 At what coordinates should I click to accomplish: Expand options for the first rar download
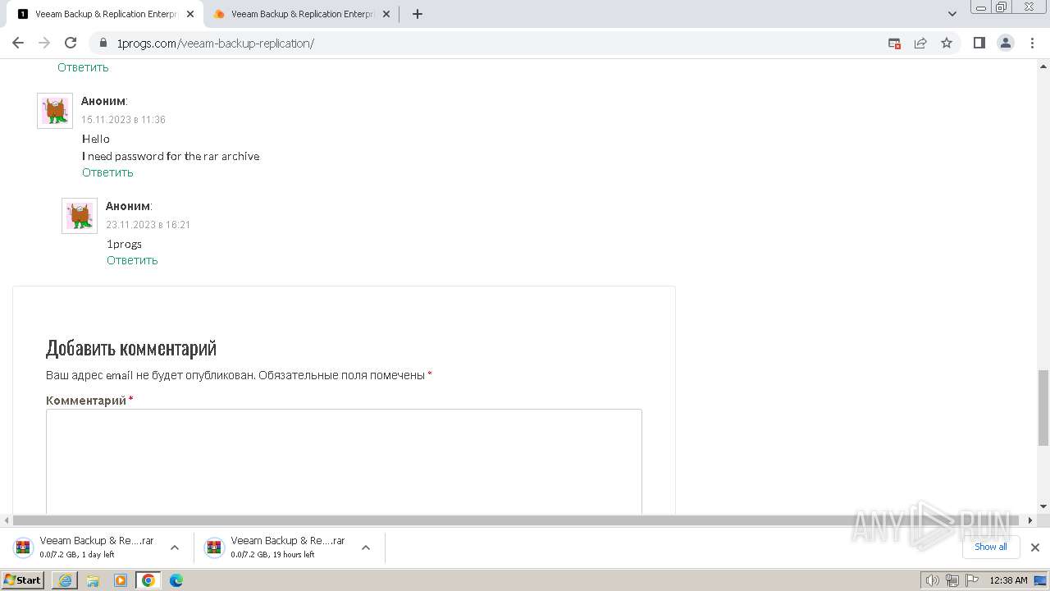[x=175, y=547]
